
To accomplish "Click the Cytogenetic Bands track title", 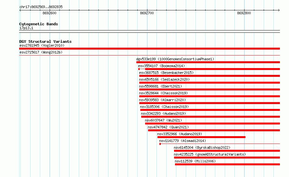I will [39, 24].
